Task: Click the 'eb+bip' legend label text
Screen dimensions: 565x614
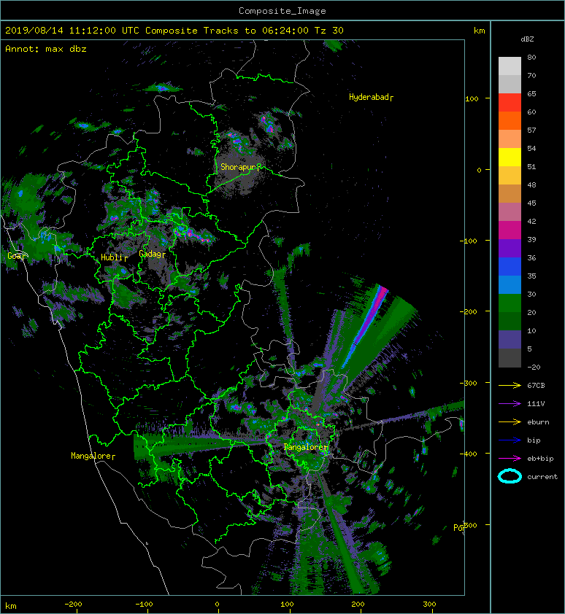Action: [540, 458]
